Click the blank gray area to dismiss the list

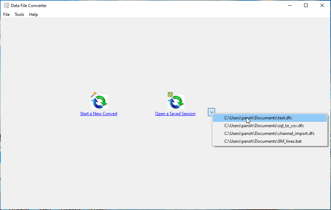[x=106, y=170]
